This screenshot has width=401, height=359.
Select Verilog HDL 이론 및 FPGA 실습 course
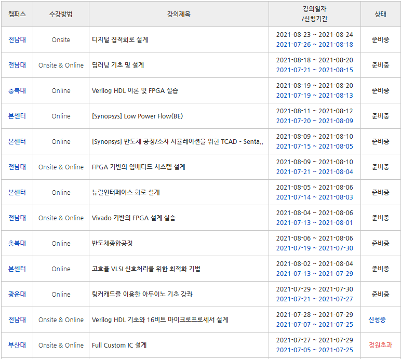135,90
